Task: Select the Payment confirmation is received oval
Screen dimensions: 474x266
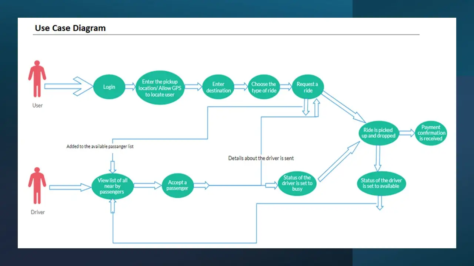Action: tap(431, 133)
